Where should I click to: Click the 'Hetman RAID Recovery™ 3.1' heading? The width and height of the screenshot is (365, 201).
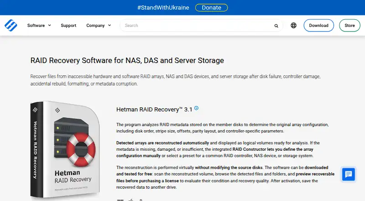click(x=154, y=109)
